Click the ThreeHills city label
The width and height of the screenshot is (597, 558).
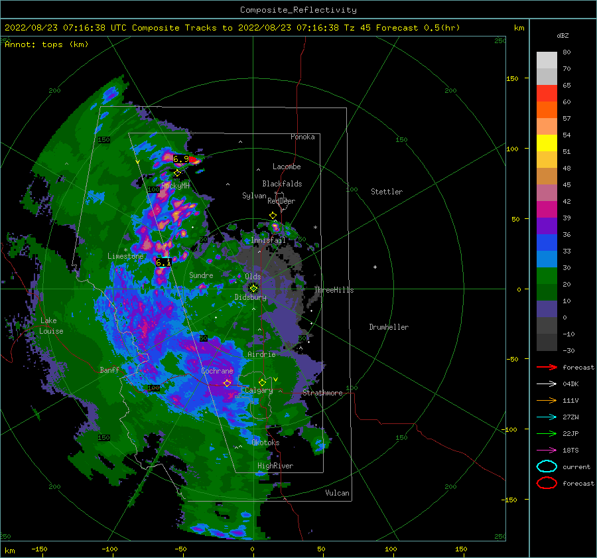click(334, 290)
